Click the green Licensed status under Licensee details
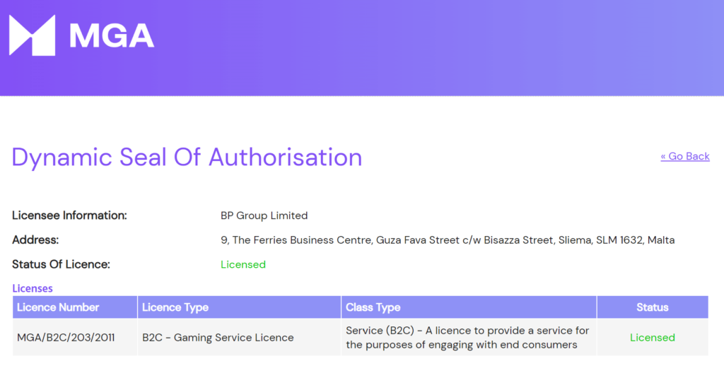 [243, 264]
